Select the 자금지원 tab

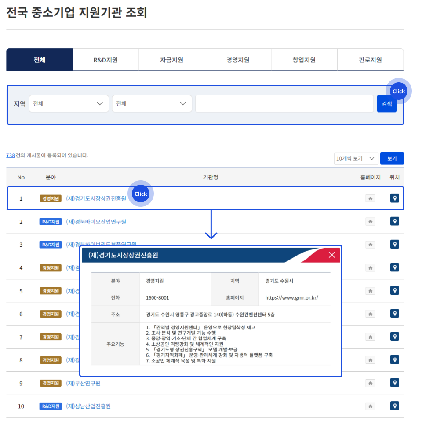click(171, 60)
